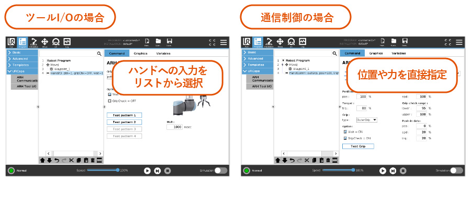Open the Move icon in the right screenshot
The width and height of the screenshot is (471, 206).
(281, 42)
